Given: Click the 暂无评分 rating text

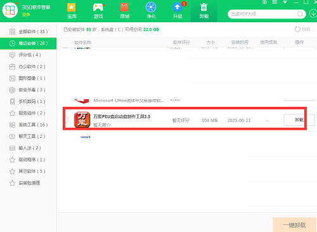Looking at the screenshot, I should coord(181,121).
